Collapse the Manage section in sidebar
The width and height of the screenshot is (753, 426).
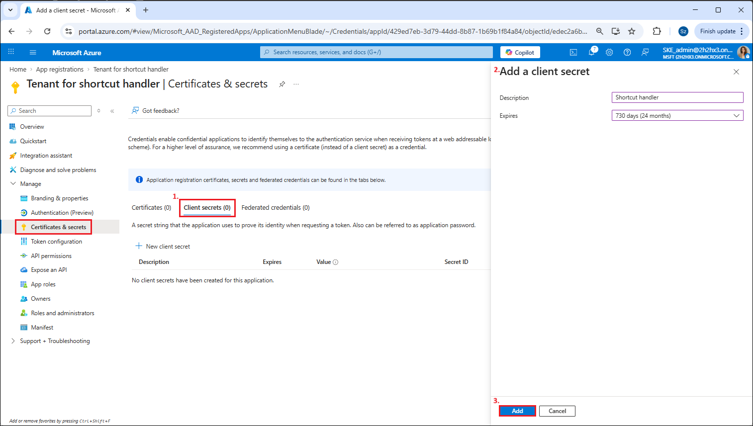[13, 184]
